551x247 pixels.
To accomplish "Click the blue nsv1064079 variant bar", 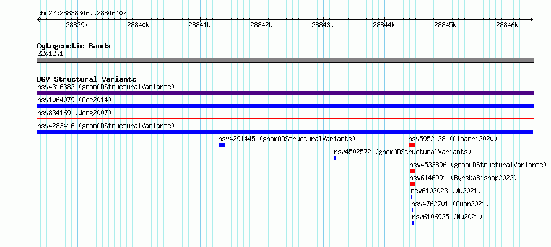I will click(285, 106).
